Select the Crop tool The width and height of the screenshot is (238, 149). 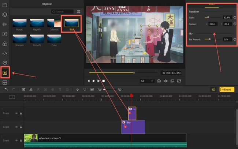(60, 89)
